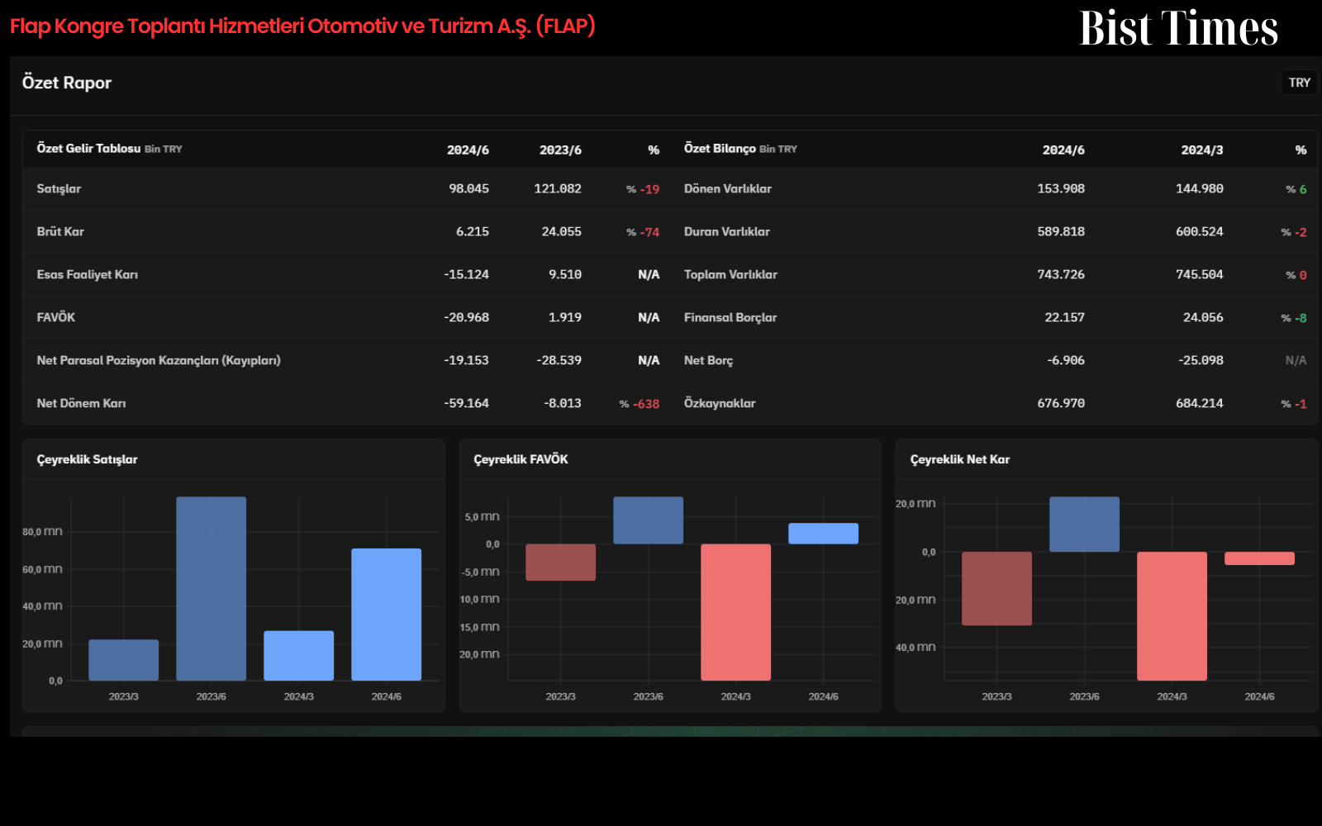The height and width of the screenshot is (826, 1322).
Task: Click the Net Borç value -25.098
Action: (1201, 361)
